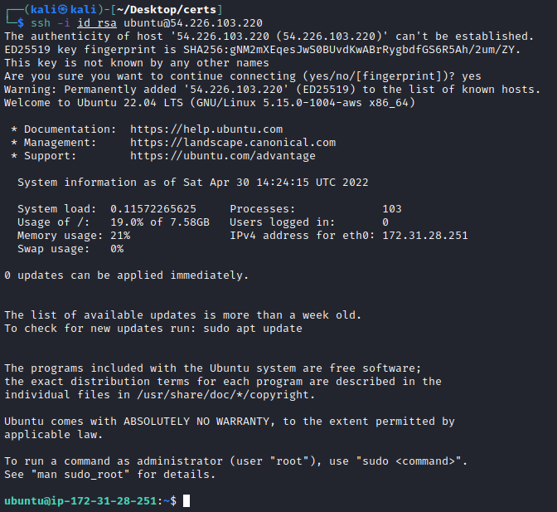This screenshot has width=557, height=512.
Task: Click the terminal cursor block at the prompt
Action: click(186, 501)
